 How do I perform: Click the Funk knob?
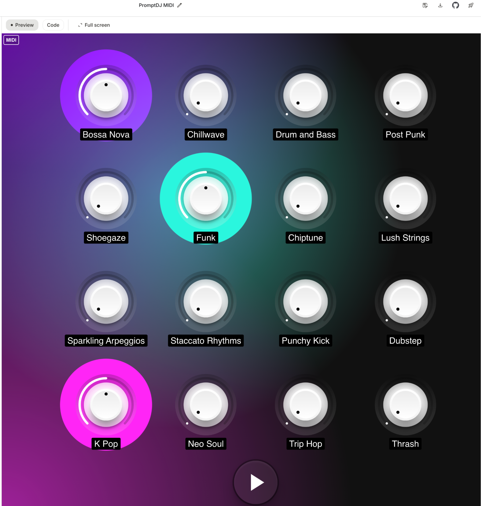[206, 198]
